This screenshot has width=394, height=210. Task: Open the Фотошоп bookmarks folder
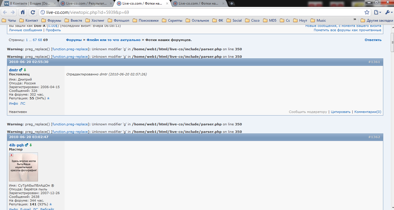(118, 21)
